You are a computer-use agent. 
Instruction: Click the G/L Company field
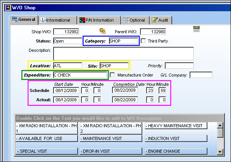[201, 75]
